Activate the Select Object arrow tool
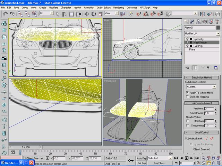 pos(58,14)
